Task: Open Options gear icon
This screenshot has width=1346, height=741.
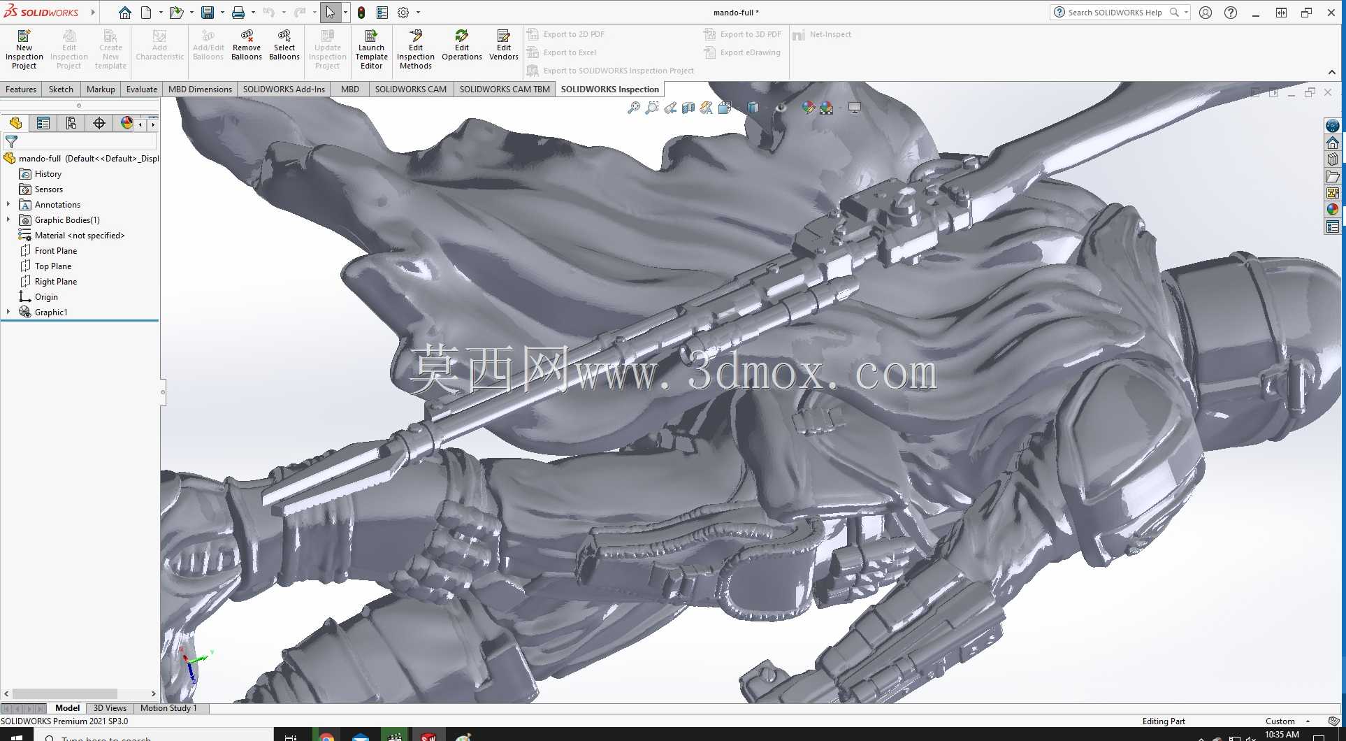Action: [403, 13]
